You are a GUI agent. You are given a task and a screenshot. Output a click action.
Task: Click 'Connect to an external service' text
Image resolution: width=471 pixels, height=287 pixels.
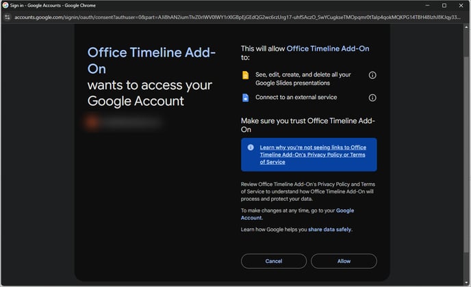[x=296, y=97]
